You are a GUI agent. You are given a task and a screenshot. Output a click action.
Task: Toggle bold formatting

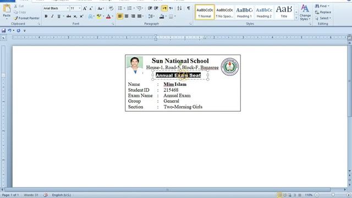pos(46,16)
